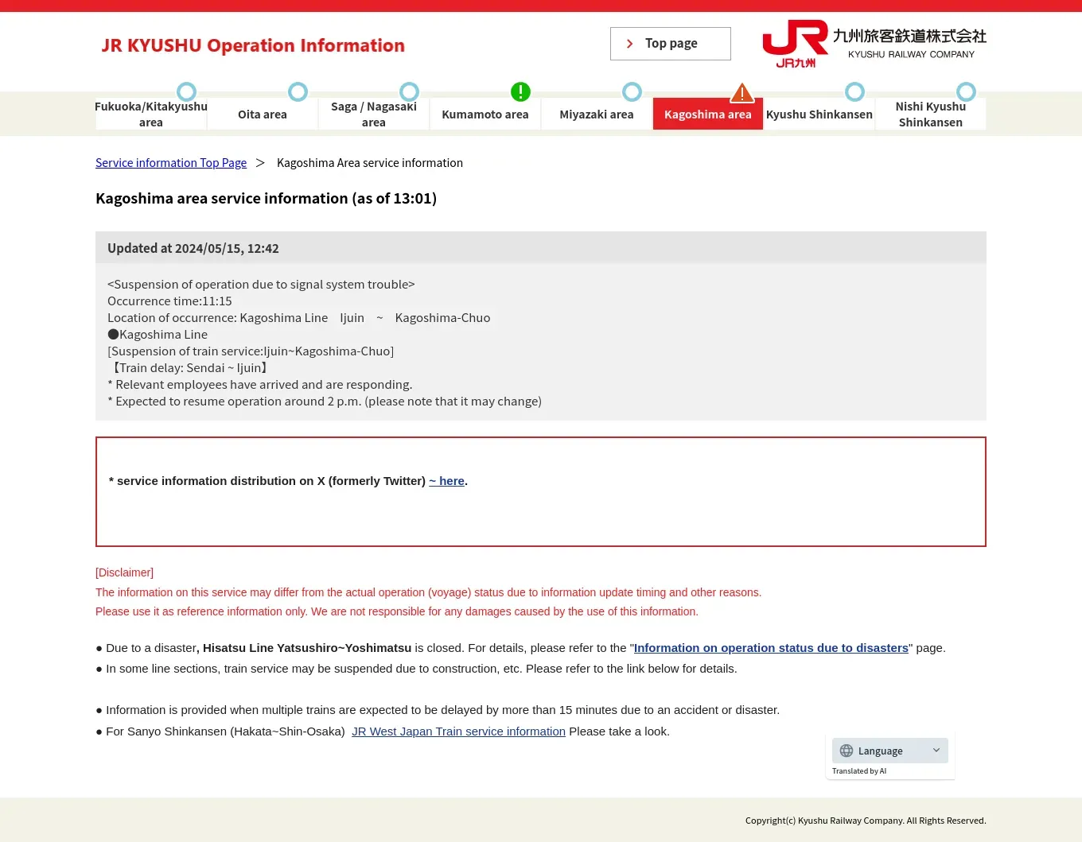Open the X (Twitter) distribution 'here' link
The height and width of the screenshot is (842, 1082).
click(x=447, y=481)
